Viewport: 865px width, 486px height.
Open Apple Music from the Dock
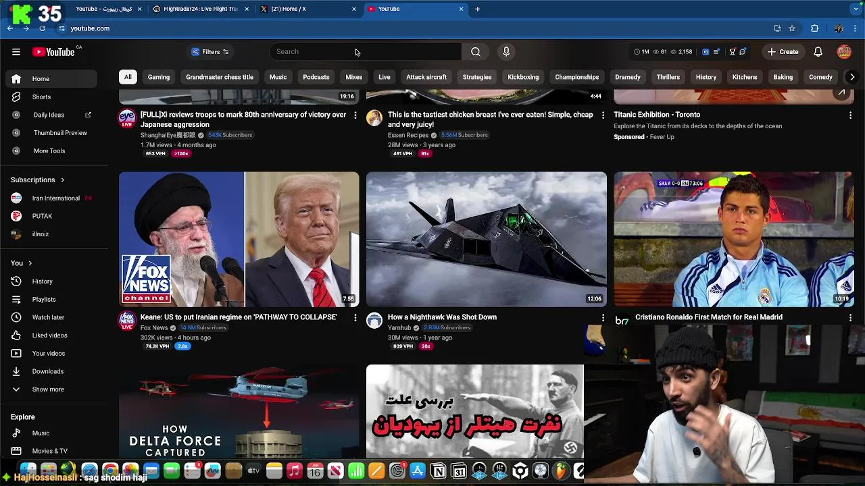click(x=294, y=470)
